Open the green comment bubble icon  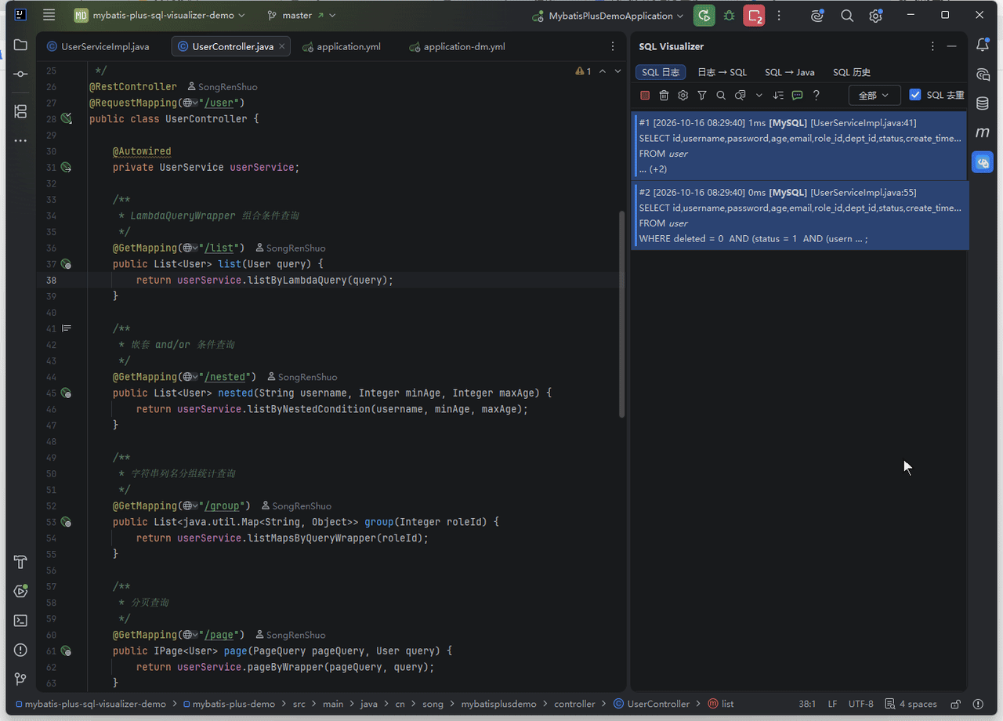(x=797, y=96)
